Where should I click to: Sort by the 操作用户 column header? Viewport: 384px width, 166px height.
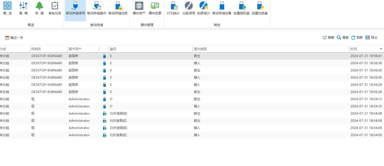pyautogui.click(x=83, y=49)
